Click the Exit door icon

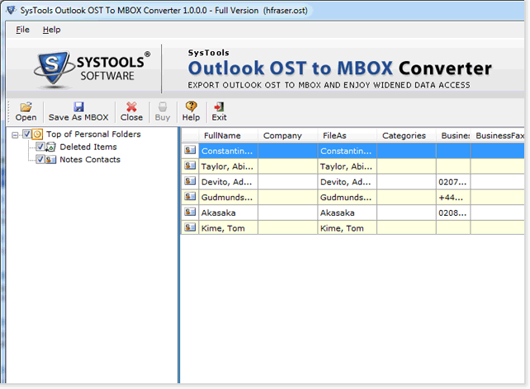pos(219,107)
